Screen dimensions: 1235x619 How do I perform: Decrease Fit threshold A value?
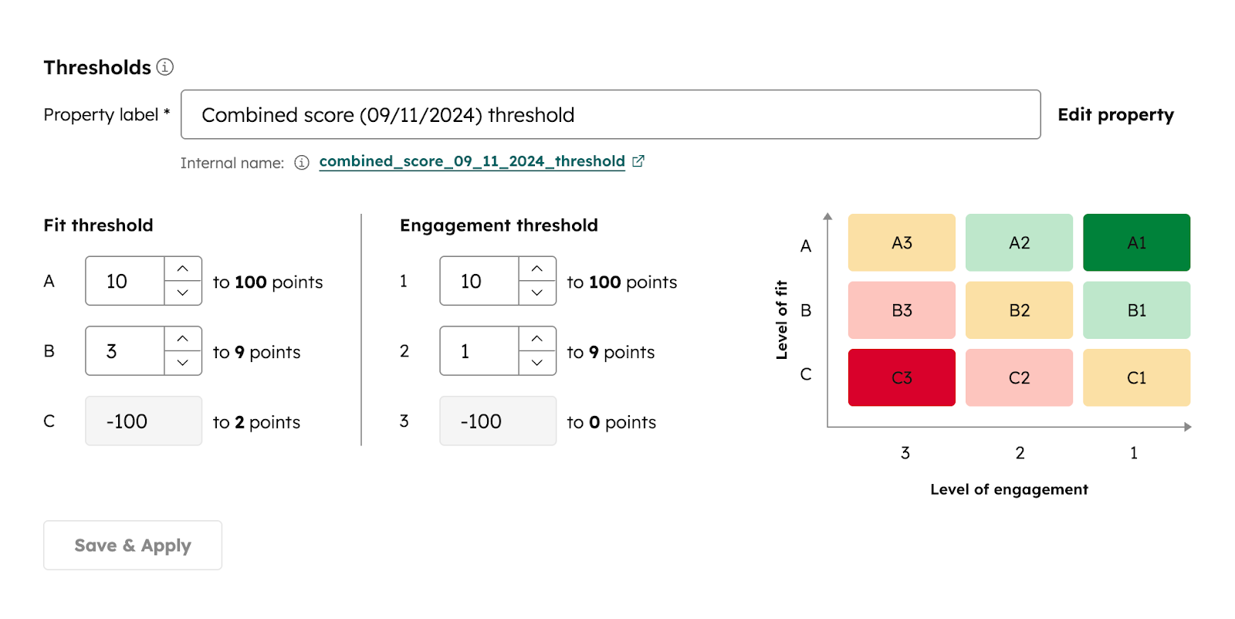click(x=183, y=293)
